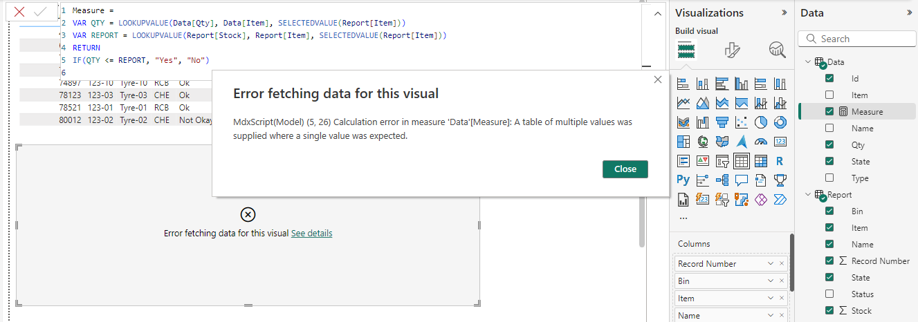This screenshot has height=322, width=918.
Task: Toggle the Id field checkbox
Action: click(x=829, y=78)
